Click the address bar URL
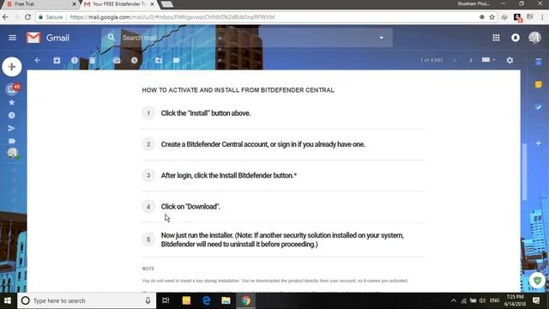The image size is (549, 309). (172, 17)
